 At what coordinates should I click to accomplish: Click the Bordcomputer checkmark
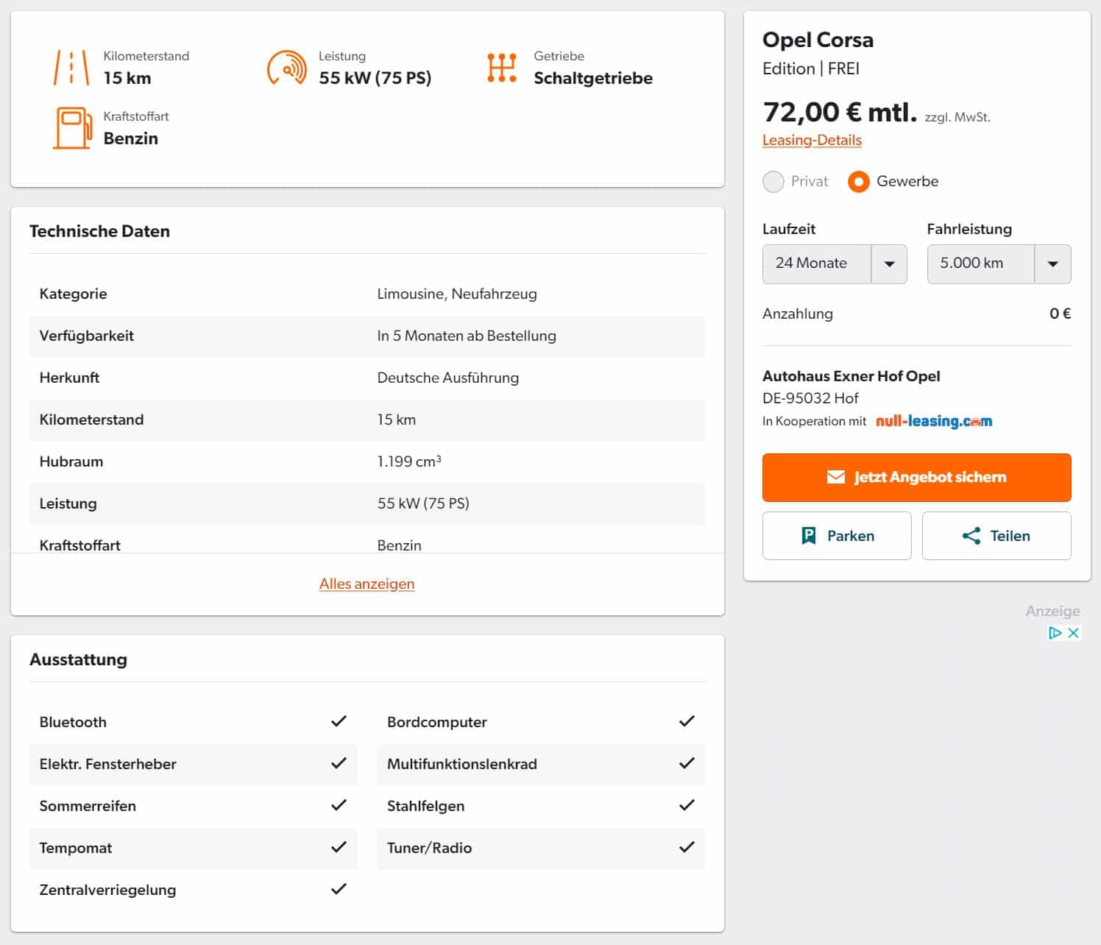point(687,721)
